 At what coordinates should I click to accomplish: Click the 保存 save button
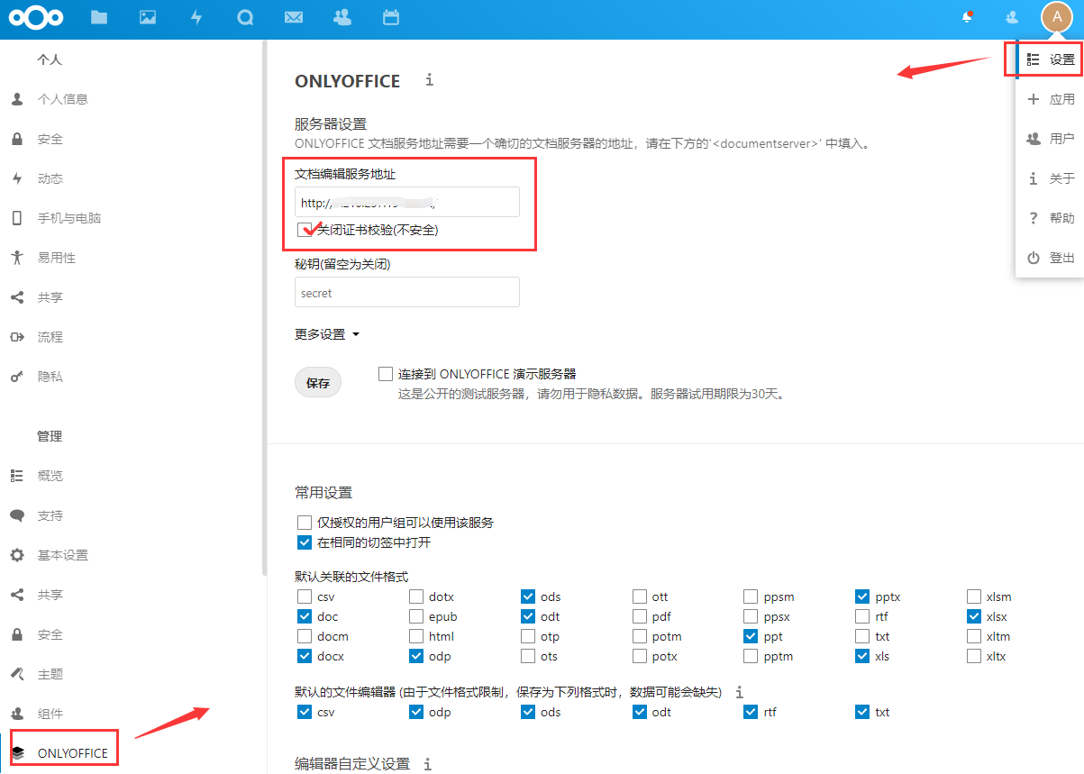click(x=318, y=383)
